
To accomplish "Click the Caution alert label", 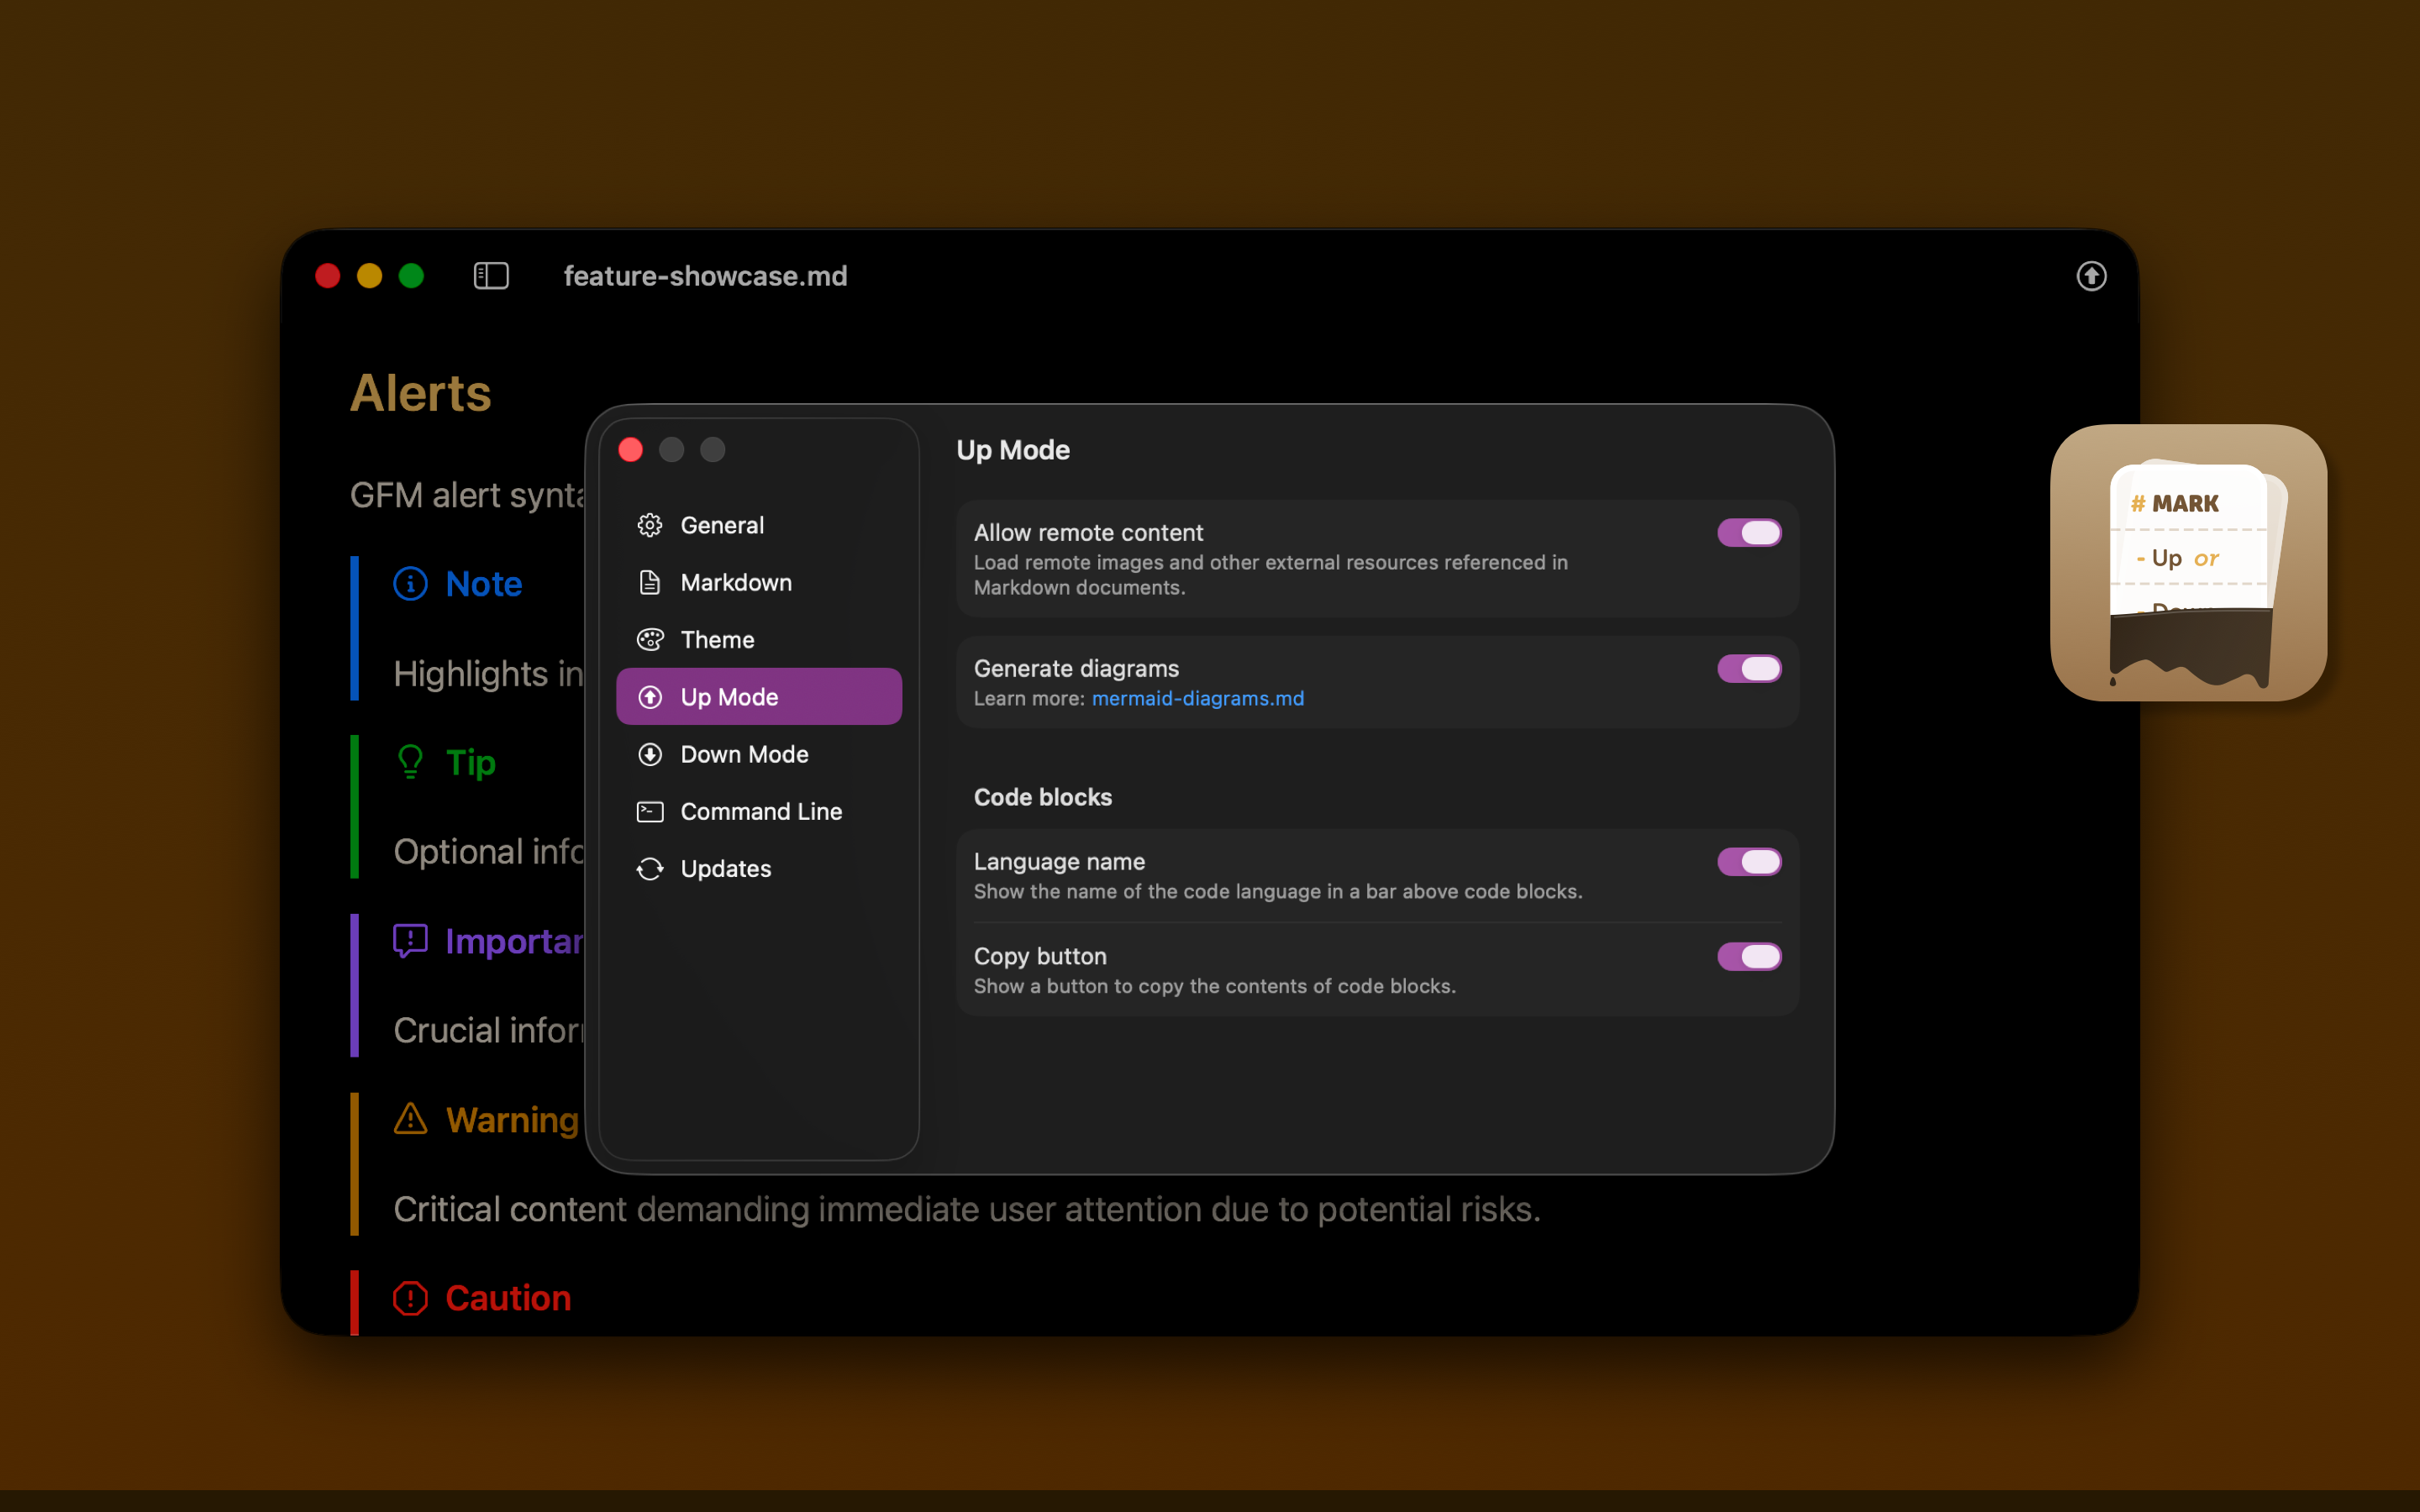I will tap(507, 1297).
